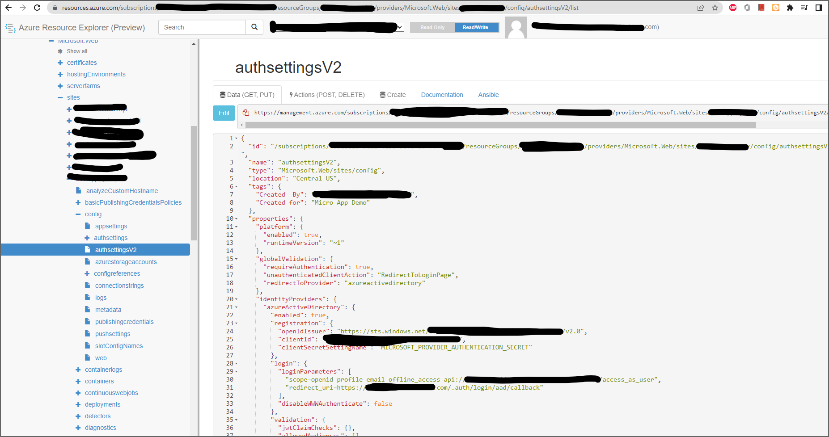Viewport: 829px width, 437px height.
Task: Select the publishingcredentials document icon
Action: click(x=88, y=321)
